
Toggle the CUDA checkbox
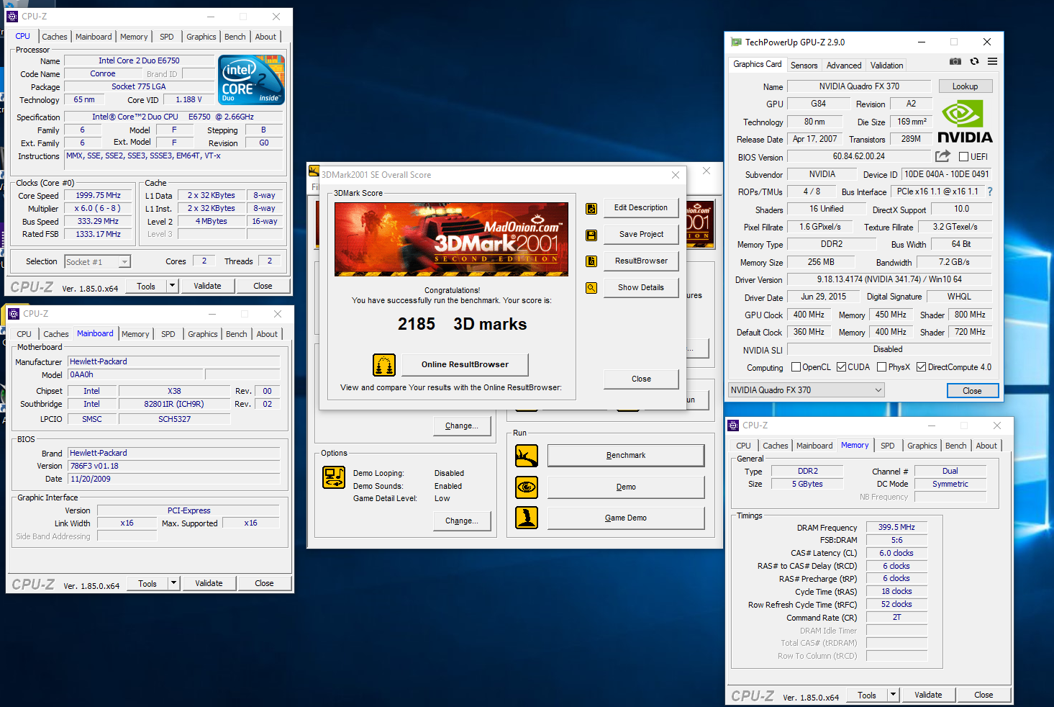[x=841, y=367]
